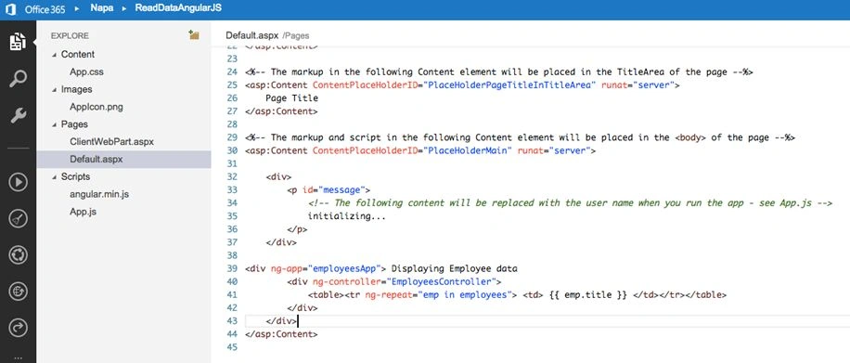850x363 pixels.
Task: Click the green App.js comment line
Action: [570, 203]
